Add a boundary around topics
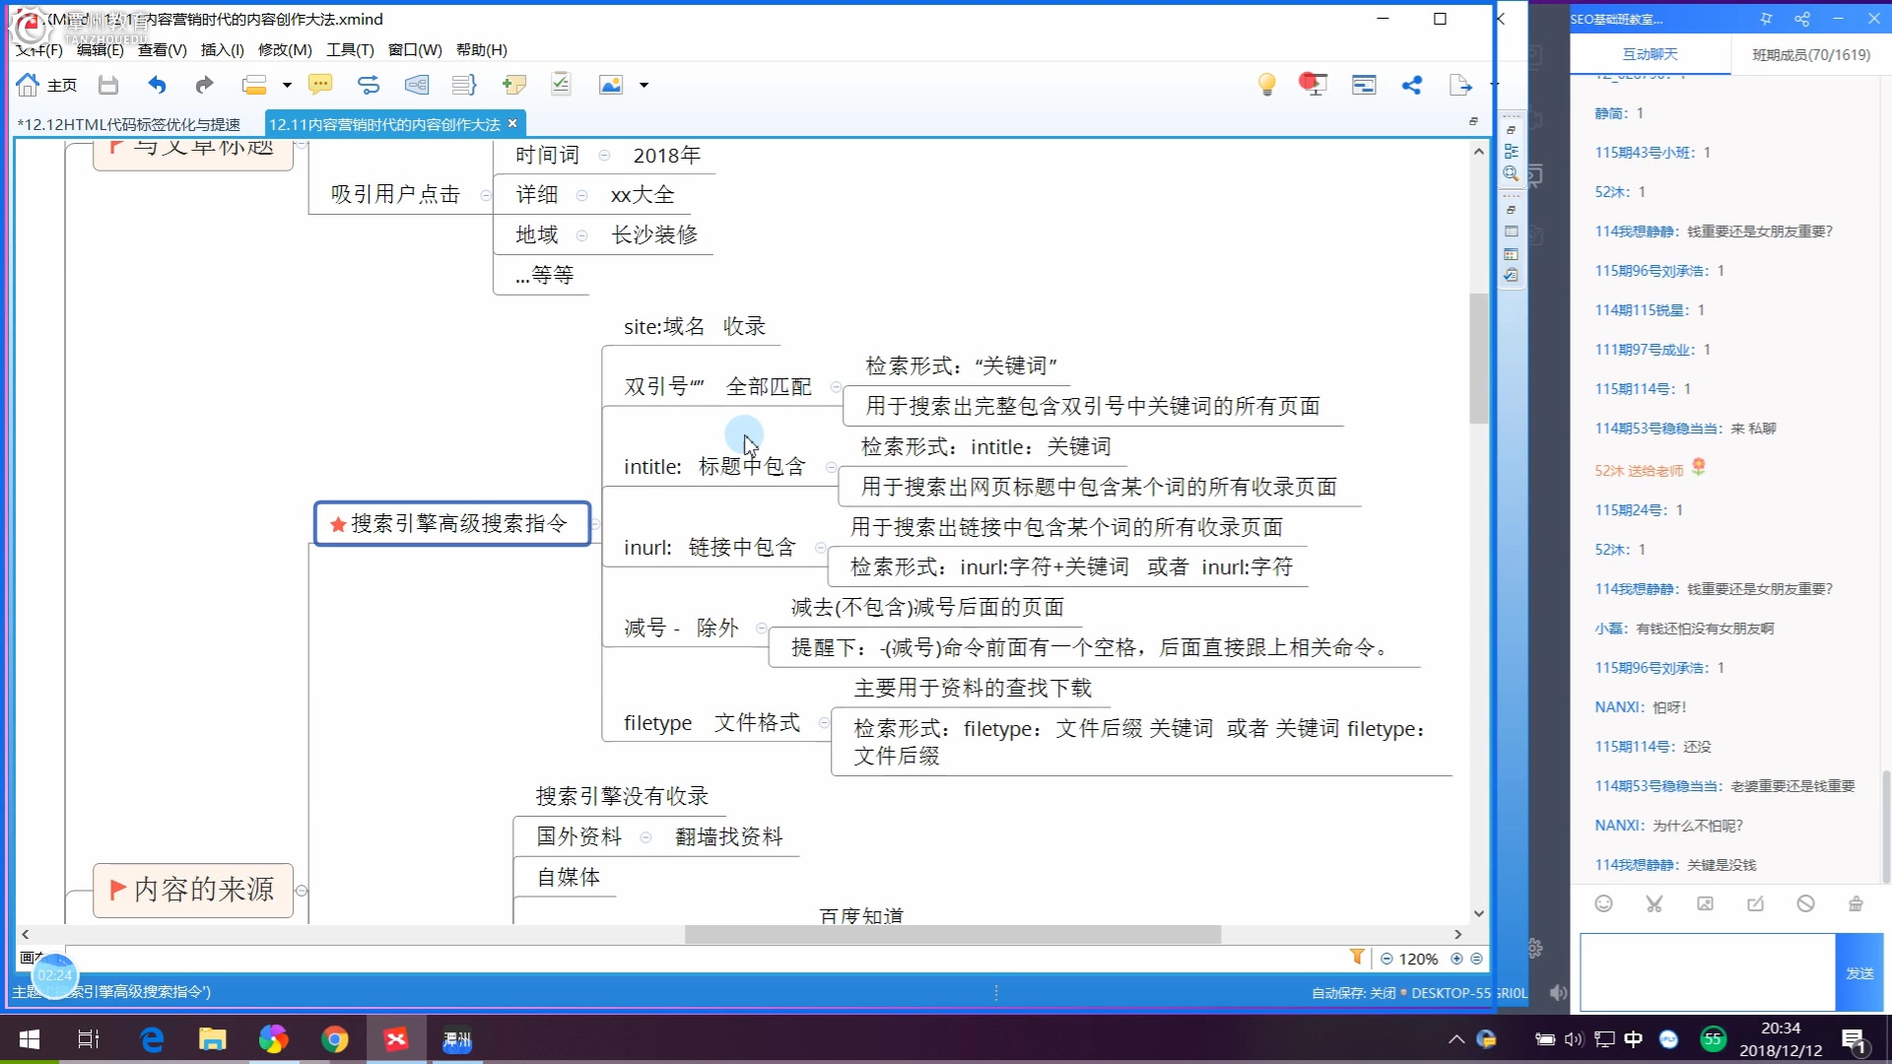 (x=417, y=85)
